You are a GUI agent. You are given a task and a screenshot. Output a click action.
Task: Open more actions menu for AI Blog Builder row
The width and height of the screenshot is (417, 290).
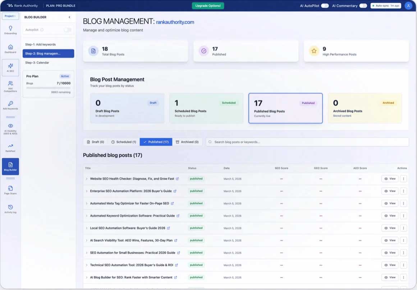[403, 277]
